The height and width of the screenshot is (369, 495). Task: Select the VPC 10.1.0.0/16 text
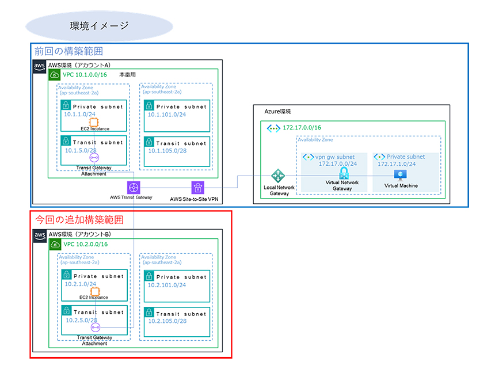tap(85, 75)
